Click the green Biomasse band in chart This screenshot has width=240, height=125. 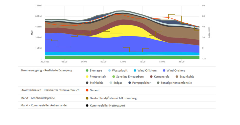[122, 57]
